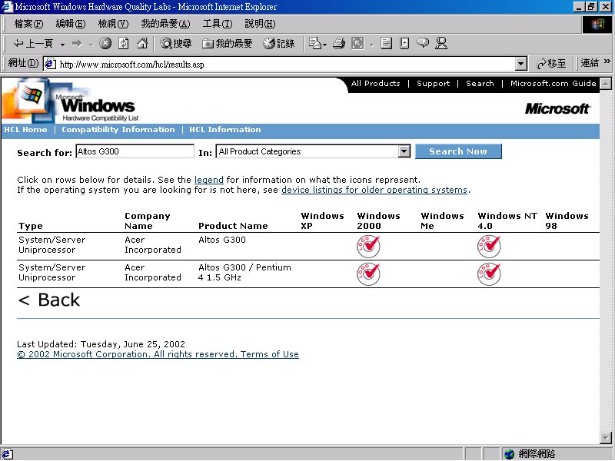The image size is (615, 461).
Task: Open the Search link in the top bar
Action: [x=480, y=84]
